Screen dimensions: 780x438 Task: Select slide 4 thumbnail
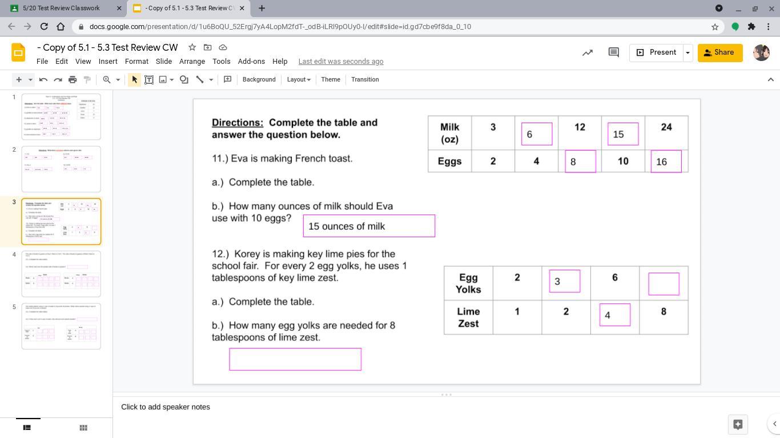click(x=61, y=274)
